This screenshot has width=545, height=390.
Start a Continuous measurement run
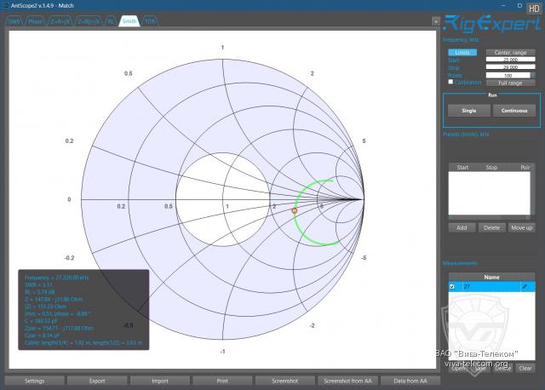click(x=513, y=111)
